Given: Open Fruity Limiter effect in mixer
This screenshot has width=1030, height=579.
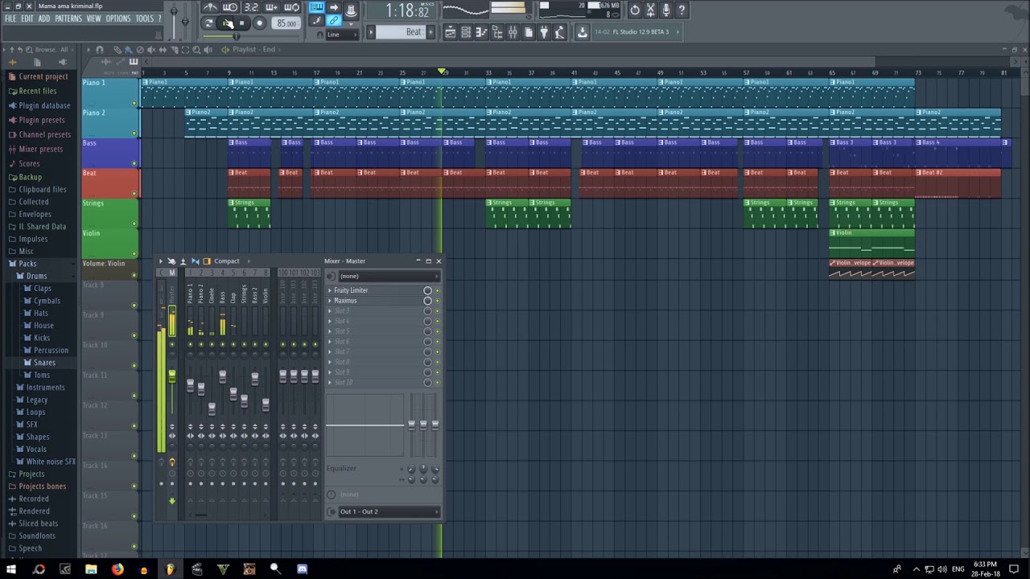Looking at the screenshot, I should (x=351, y=290).
